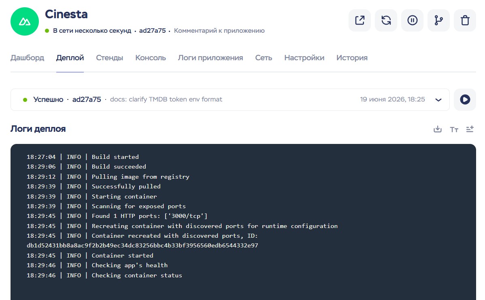
Task: View the История tab
Action: click(352, 58)
